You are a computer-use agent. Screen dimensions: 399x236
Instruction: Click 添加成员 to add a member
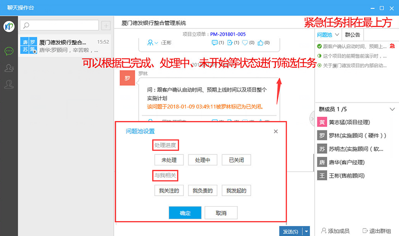click(x=335, y=231)
